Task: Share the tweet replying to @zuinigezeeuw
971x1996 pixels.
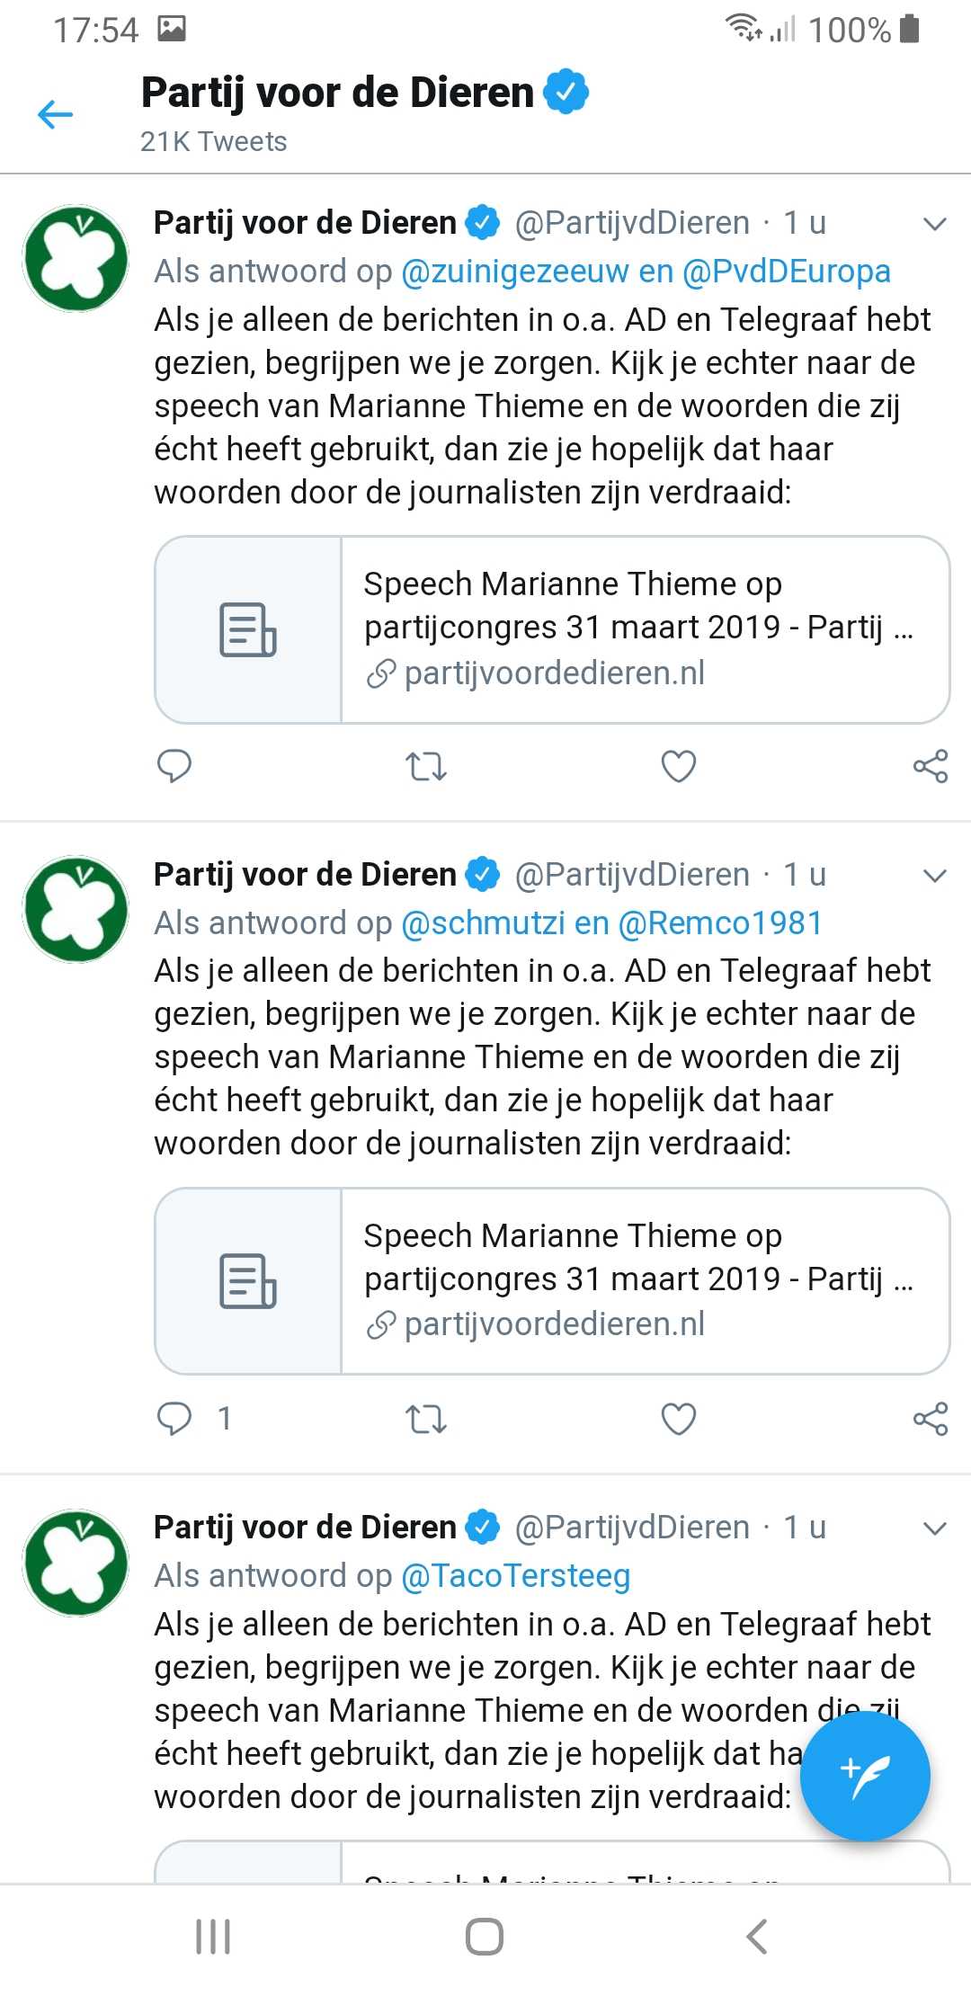Action: (931, 767)
